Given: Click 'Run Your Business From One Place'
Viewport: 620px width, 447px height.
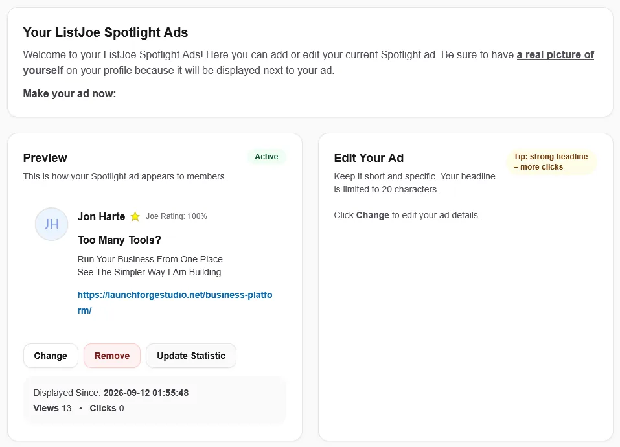Looking at the screenshot, I should point(150,259).
